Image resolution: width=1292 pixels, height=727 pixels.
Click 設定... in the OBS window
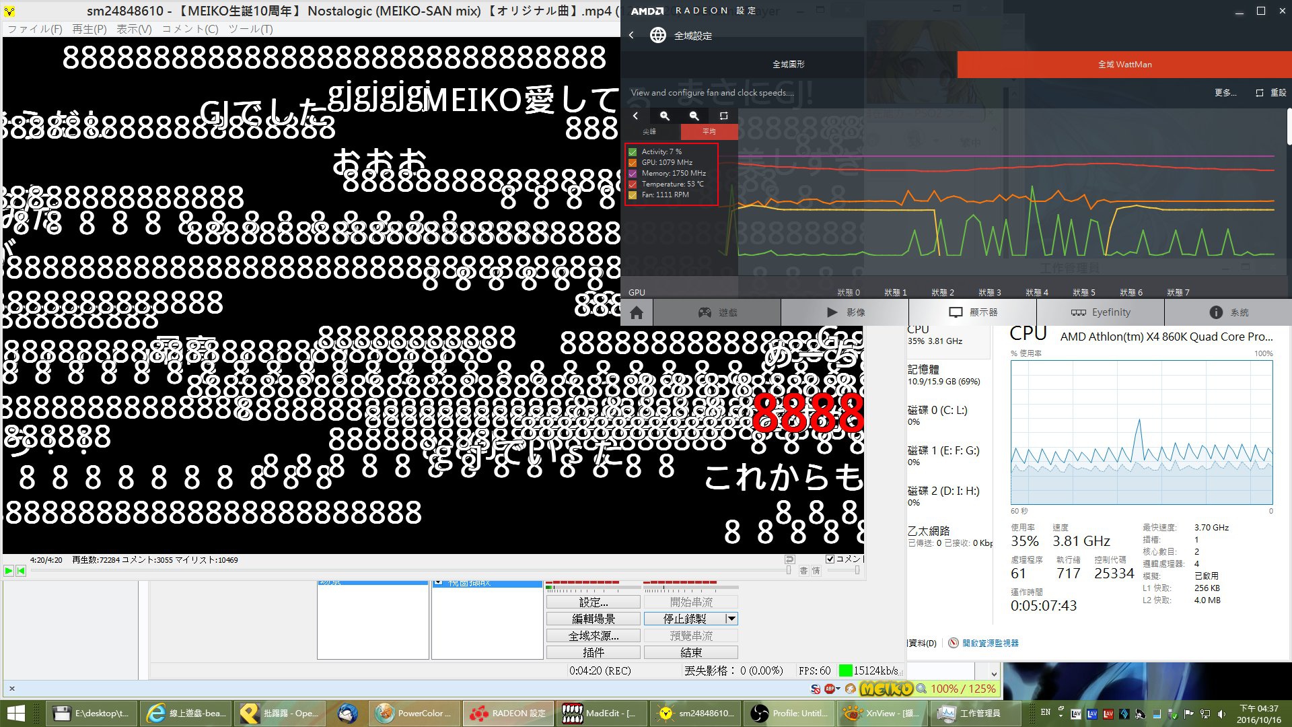point(594,602)
